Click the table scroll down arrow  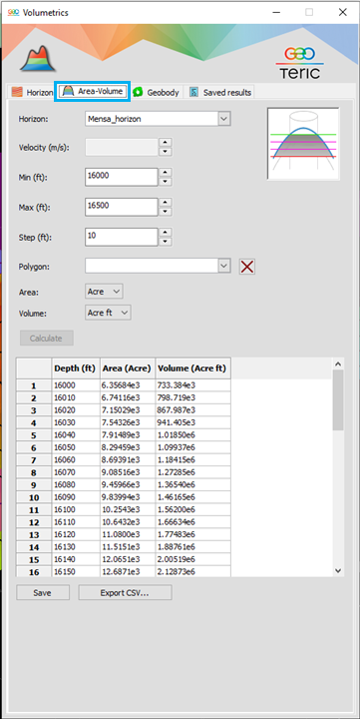pyautogui.click(x=338, y=570)
